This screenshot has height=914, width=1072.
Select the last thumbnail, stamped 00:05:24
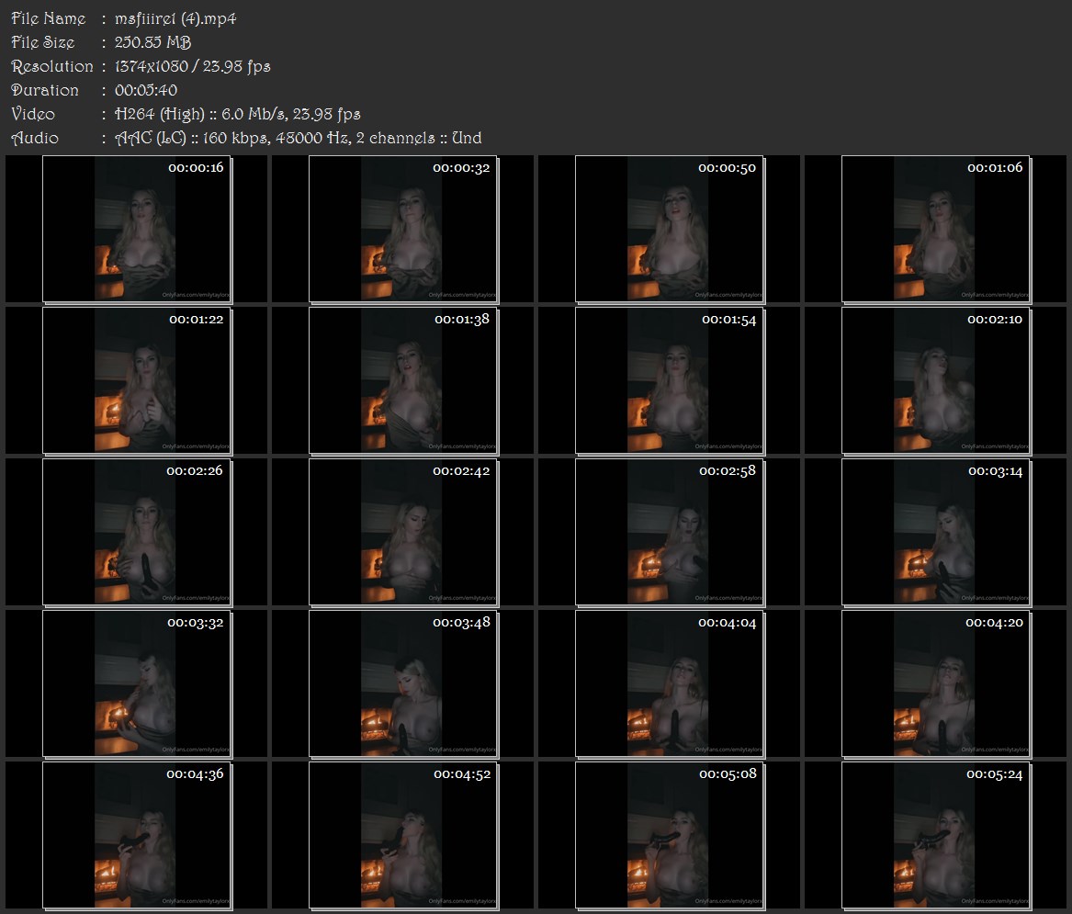tap(936, 835)
